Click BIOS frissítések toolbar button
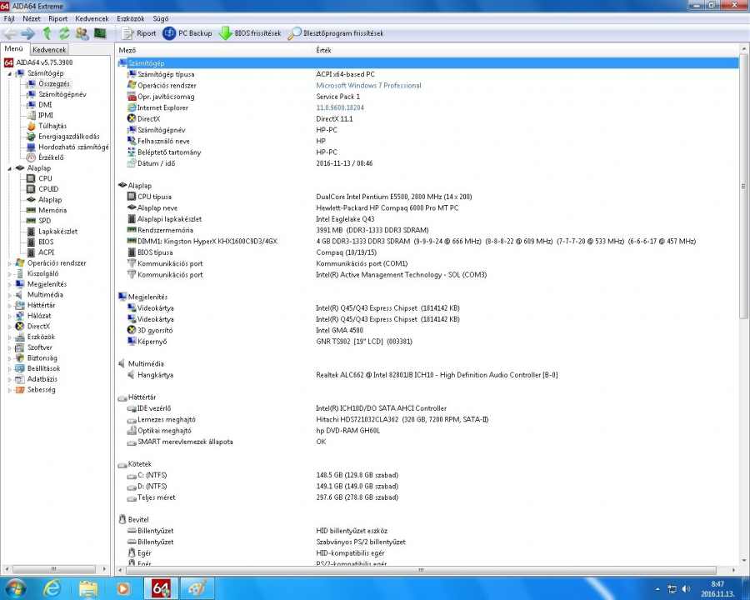 coord(250,33)
